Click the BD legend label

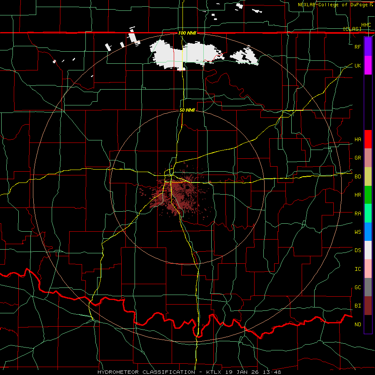pyautogui.click(x=357, y=177)
